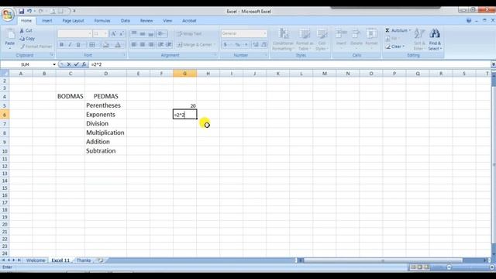Expand the formula bar with the chevron
The image size is (496, 279).
[493, 64]
